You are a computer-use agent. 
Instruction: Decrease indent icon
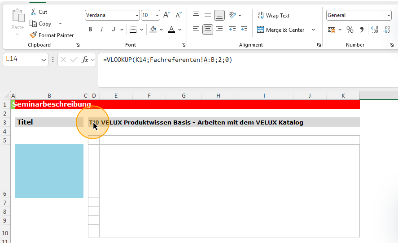(232, 30)
